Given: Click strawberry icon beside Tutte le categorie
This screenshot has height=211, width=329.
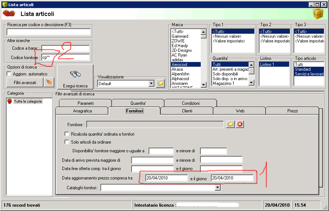Looking at the screenshot, I should pyautogui.click(x=9, y=101).
